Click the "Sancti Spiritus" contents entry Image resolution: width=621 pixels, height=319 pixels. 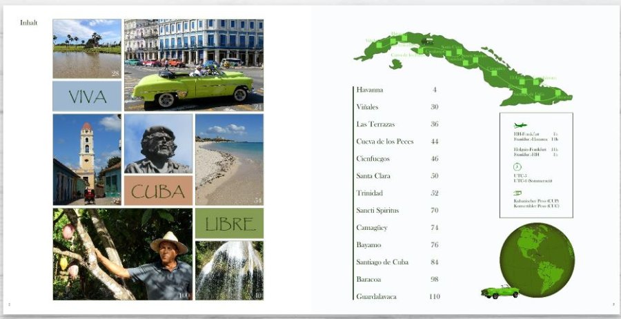point(377,211)
